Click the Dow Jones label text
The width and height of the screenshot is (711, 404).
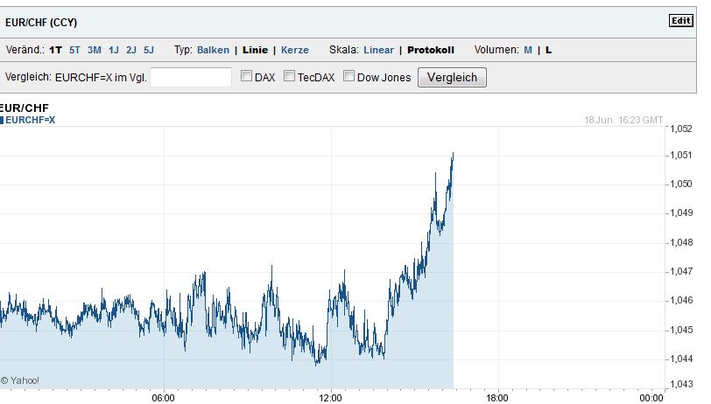tap(384, 78)
